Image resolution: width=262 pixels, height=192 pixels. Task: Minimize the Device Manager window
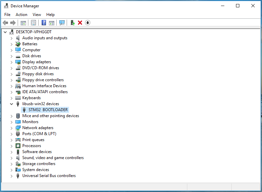pyautogui.click(x=223, y=6)
